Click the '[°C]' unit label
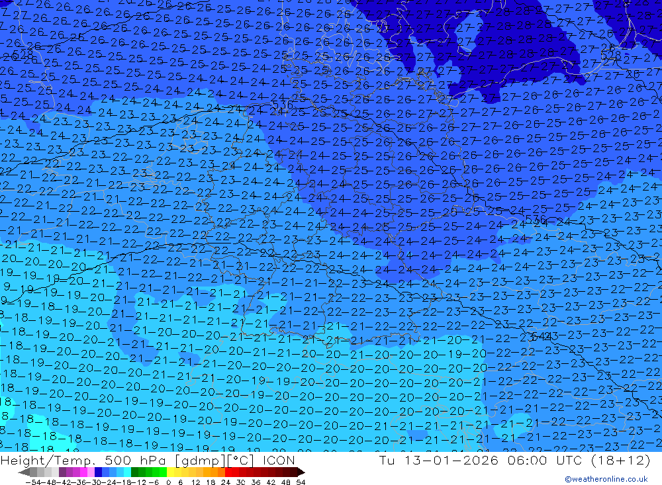 coord(242,461)
